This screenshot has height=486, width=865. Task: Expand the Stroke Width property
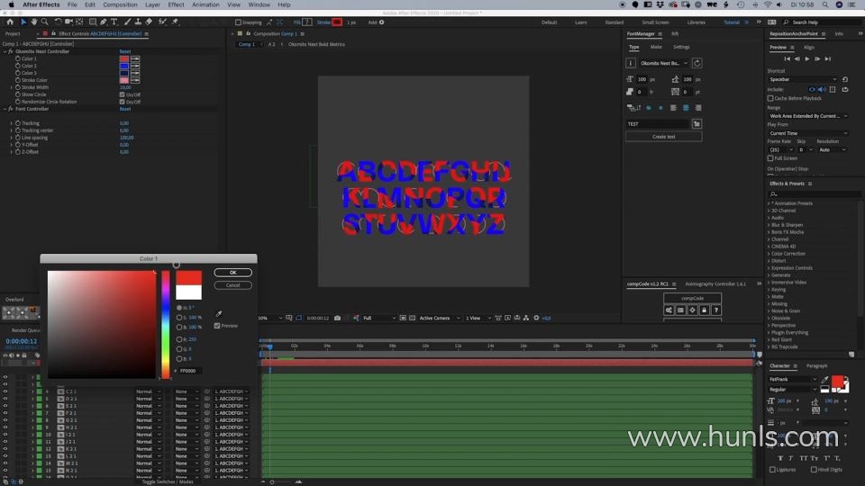click(x=12, y=87)
